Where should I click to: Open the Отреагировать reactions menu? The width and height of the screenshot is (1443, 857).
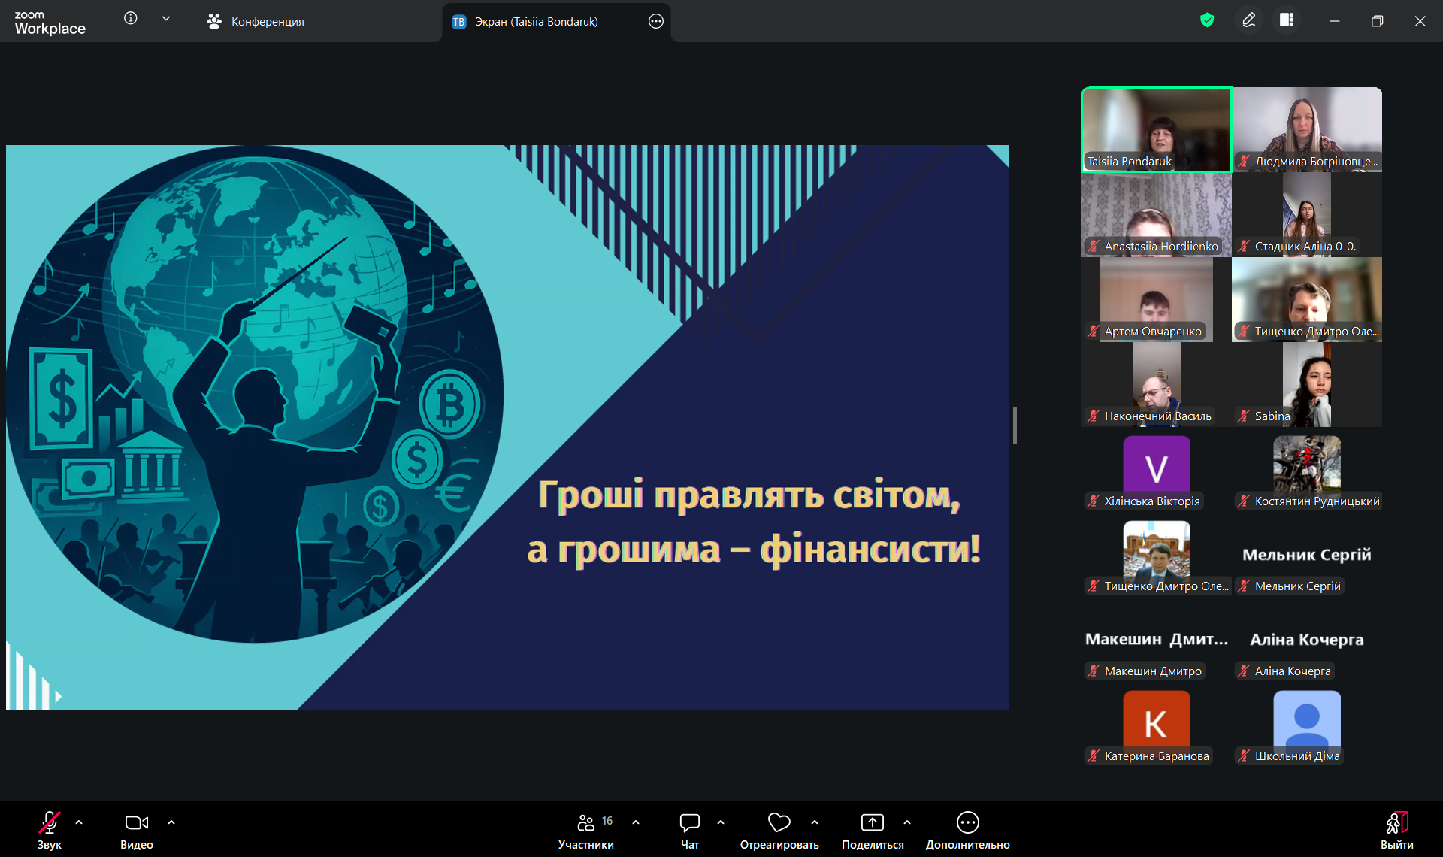point(779,830)
